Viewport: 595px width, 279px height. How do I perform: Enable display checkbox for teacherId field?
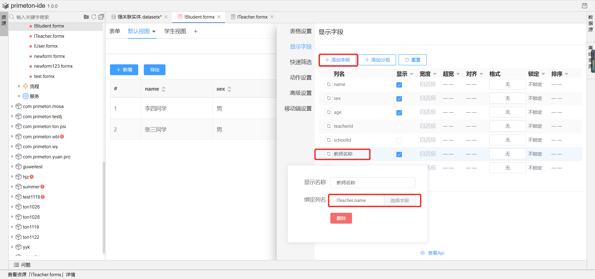click(x=399, y=127)
